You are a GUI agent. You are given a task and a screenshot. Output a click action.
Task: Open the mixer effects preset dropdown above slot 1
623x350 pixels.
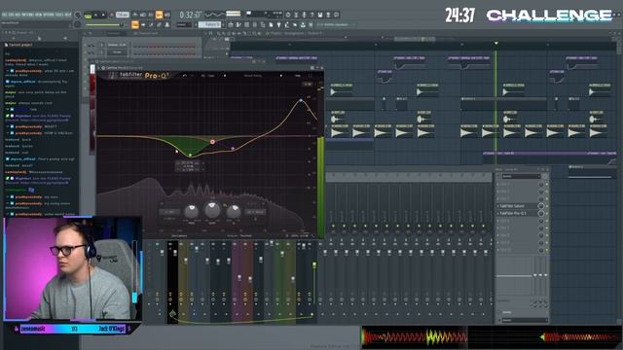[x=522, y=176]
